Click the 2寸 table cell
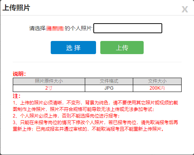The height and width of the screenshot is (155, 194). (49, 88)
